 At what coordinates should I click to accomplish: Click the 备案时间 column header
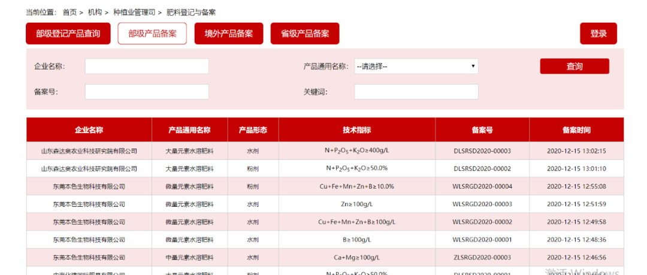pyautogui.click(x=576, y=130)
